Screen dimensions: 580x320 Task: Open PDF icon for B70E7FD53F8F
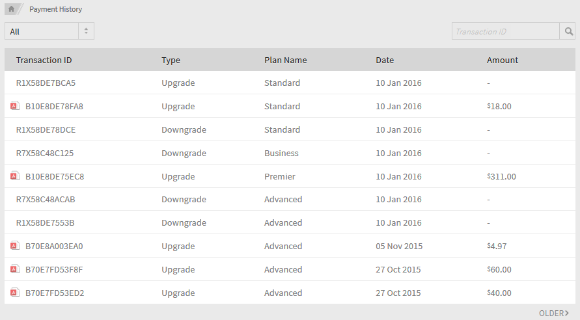click(14, 269)
